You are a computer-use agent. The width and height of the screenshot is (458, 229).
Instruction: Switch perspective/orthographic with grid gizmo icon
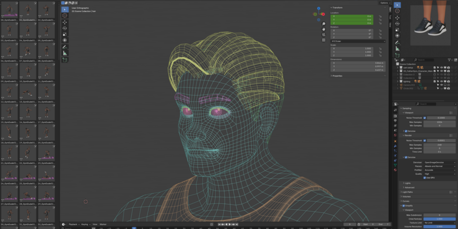pyautogui.click(x=324, y=40)
